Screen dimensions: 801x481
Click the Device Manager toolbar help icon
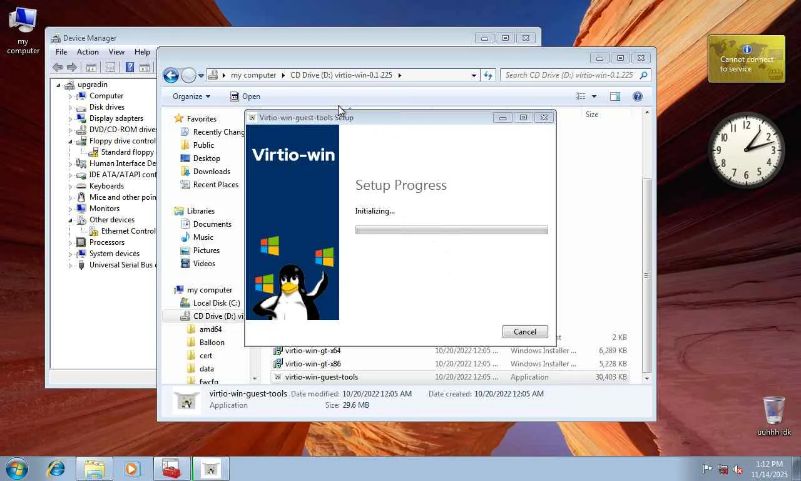click(x=130, y=68)
